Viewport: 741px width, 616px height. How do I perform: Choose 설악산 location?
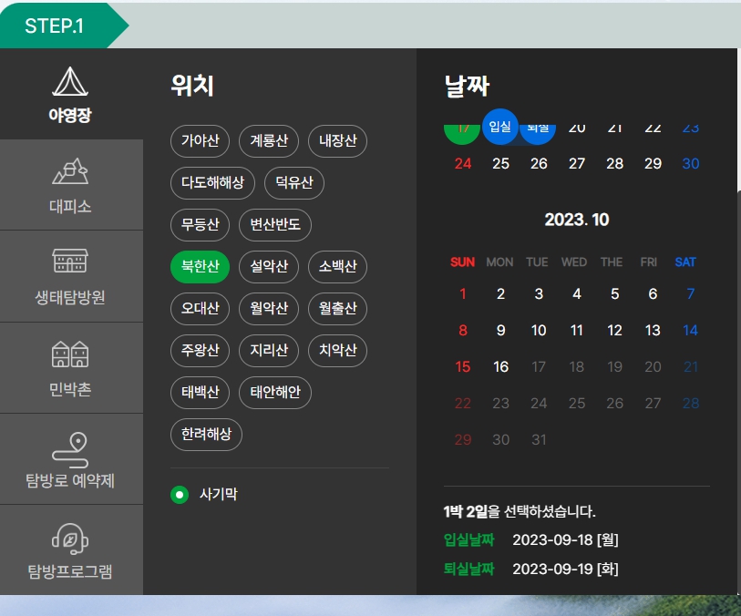click(269, 267)
